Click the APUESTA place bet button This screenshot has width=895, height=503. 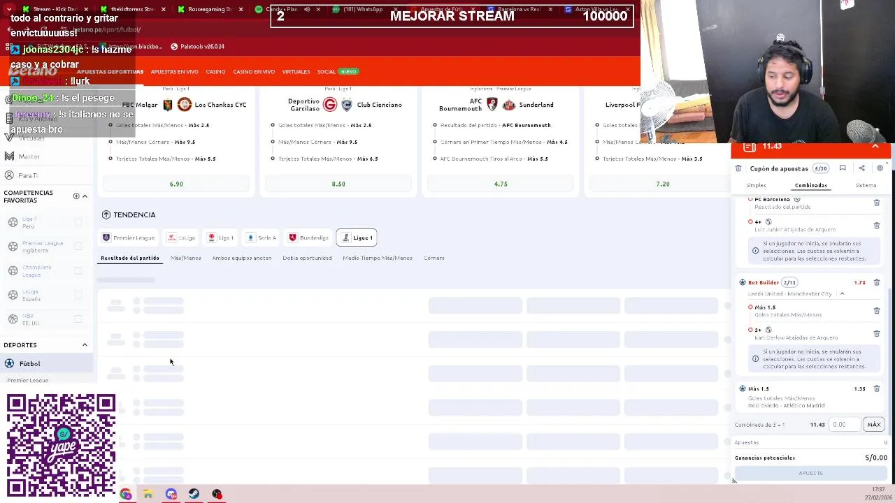coord(811,473)
